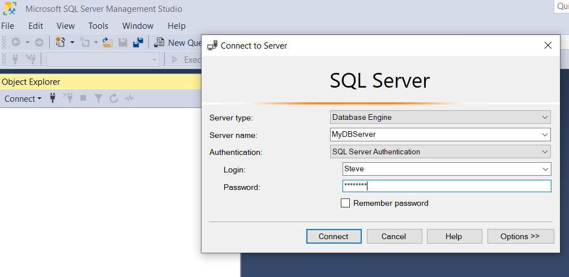Click the Options >> button
This screenshot has height=277, width=569.
pos(520,236)
